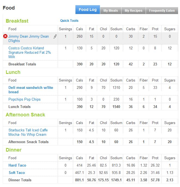
Task: Delete the Jimmy Dean D'lights entry
Action: [5, 36]
